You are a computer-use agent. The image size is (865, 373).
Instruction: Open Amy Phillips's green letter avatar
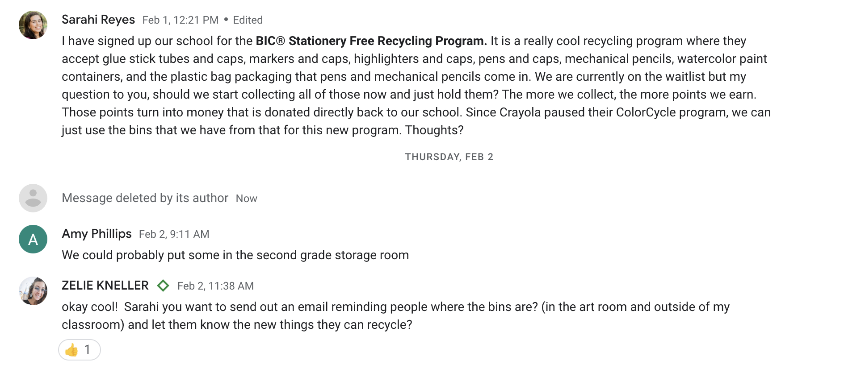tap(33, 239)
